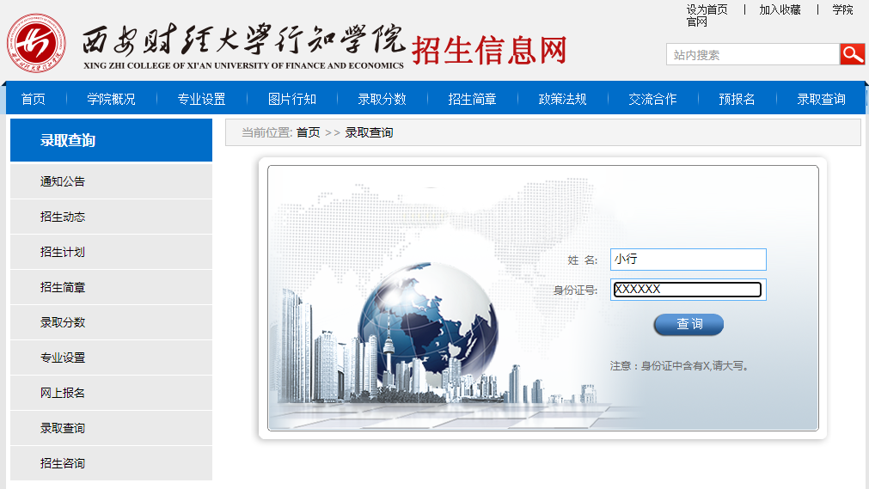Click 政策法规 navigation item
The image size is (869, 489).
(562, 99)
